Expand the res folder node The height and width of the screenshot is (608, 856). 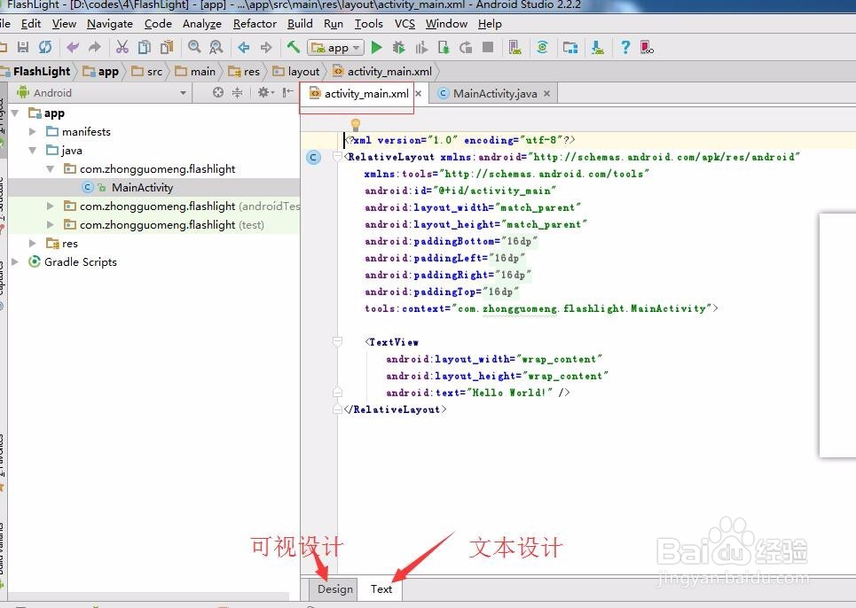32,243
